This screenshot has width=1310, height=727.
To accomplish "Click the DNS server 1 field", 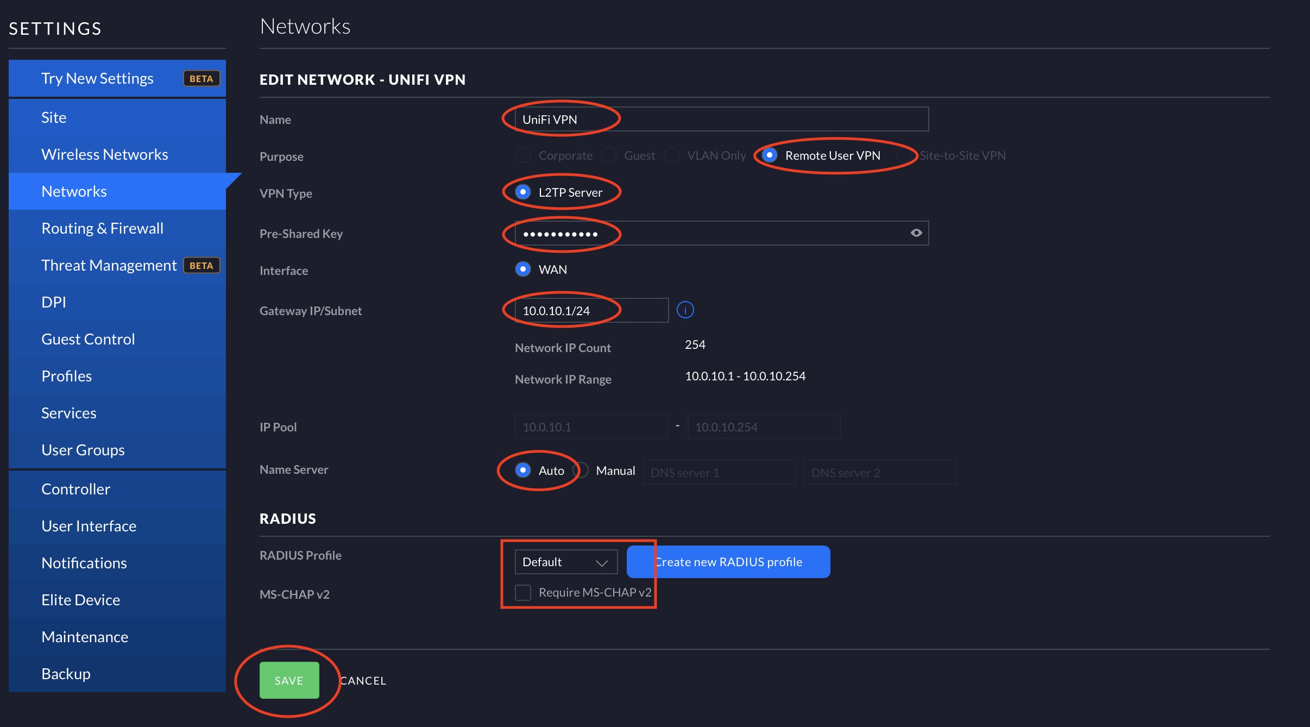I will (719, 473).
